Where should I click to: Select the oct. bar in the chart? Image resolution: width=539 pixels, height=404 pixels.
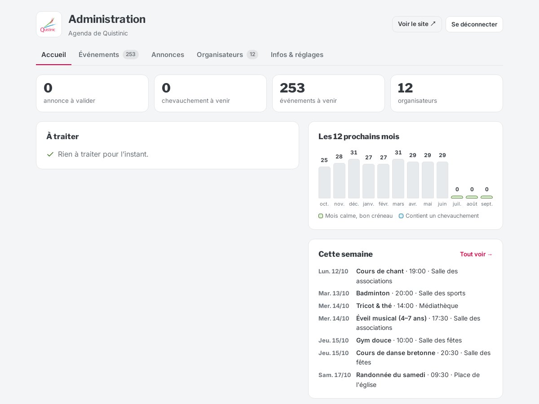[324, 182]
